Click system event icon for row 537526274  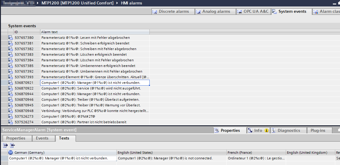pyautogui.click(x=10, y=122)
